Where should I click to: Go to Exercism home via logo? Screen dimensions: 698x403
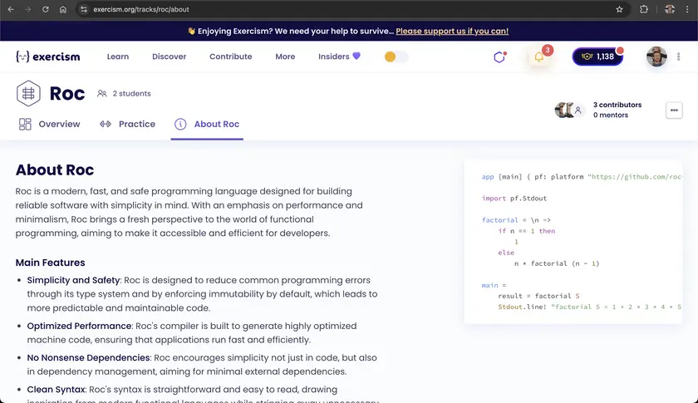tap(48, 57)
